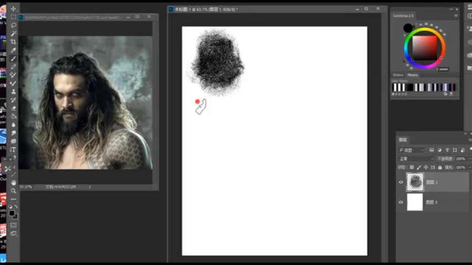
Task: Select the Line tool
Action: tap(13, 174)
